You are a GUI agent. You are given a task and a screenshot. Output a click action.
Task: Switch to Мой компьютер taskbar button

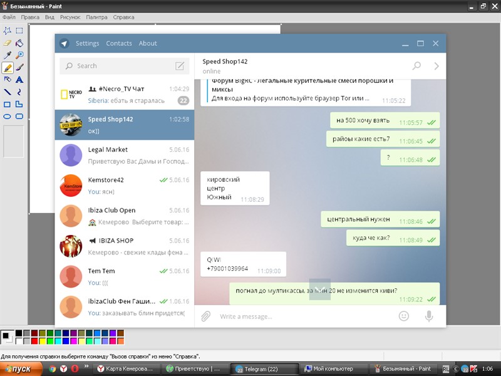point(333,369)
